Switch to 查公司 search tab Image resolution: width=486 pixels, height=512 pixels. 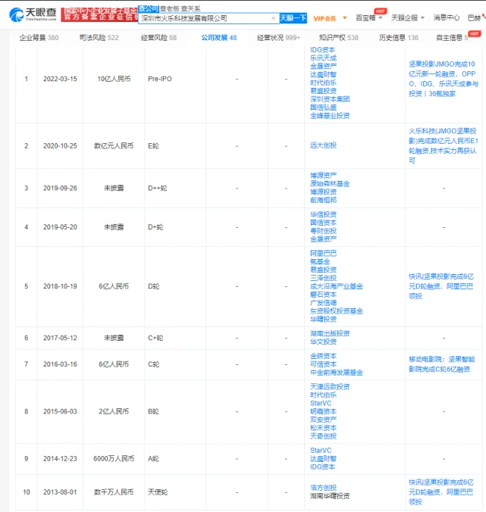point(149,8)
